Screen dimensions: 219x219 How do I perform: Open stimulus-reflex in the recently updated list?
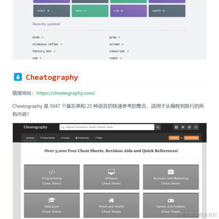45,44
